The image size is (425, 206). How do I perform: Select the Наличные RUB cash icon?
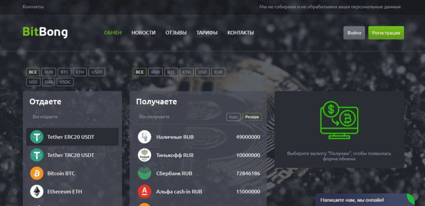[144, 136]
